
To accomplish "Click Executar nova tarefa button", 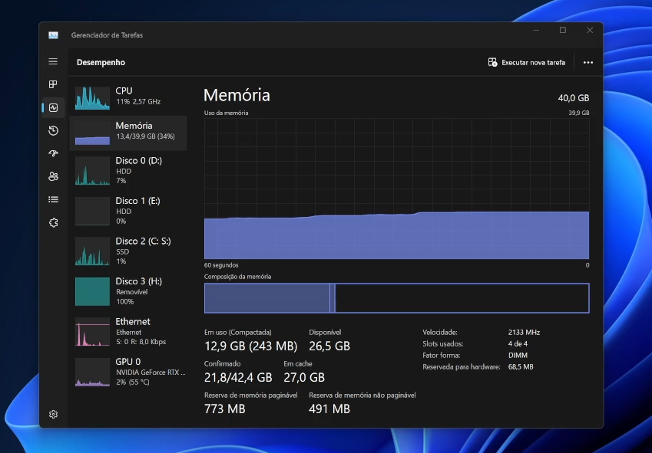I will click(x=527, y=63).
